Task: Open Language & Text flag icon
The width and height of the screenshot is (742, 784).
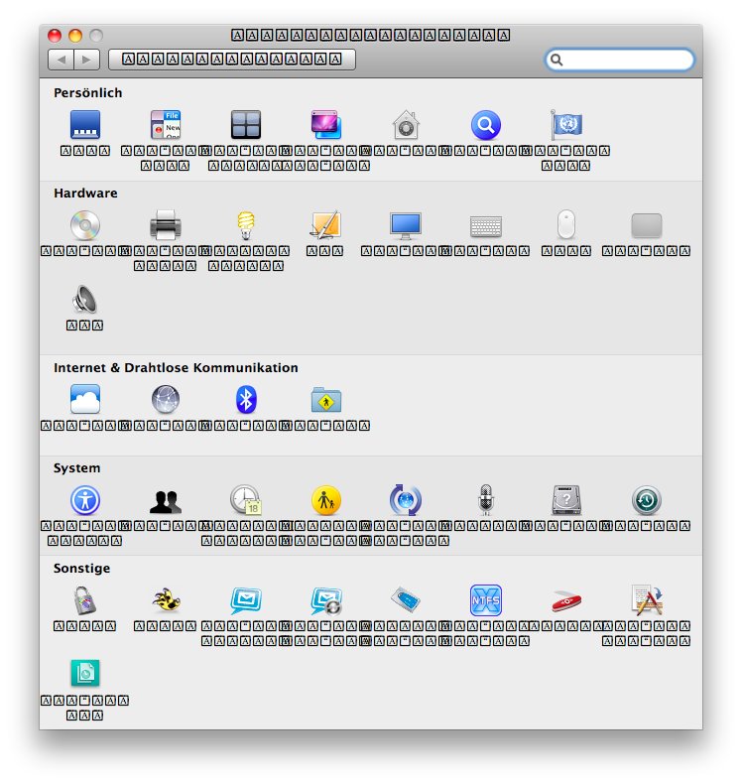Action: 566,125
